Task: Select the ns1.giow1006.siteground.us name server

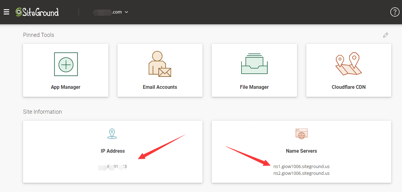Action: [x=301, y=167]
